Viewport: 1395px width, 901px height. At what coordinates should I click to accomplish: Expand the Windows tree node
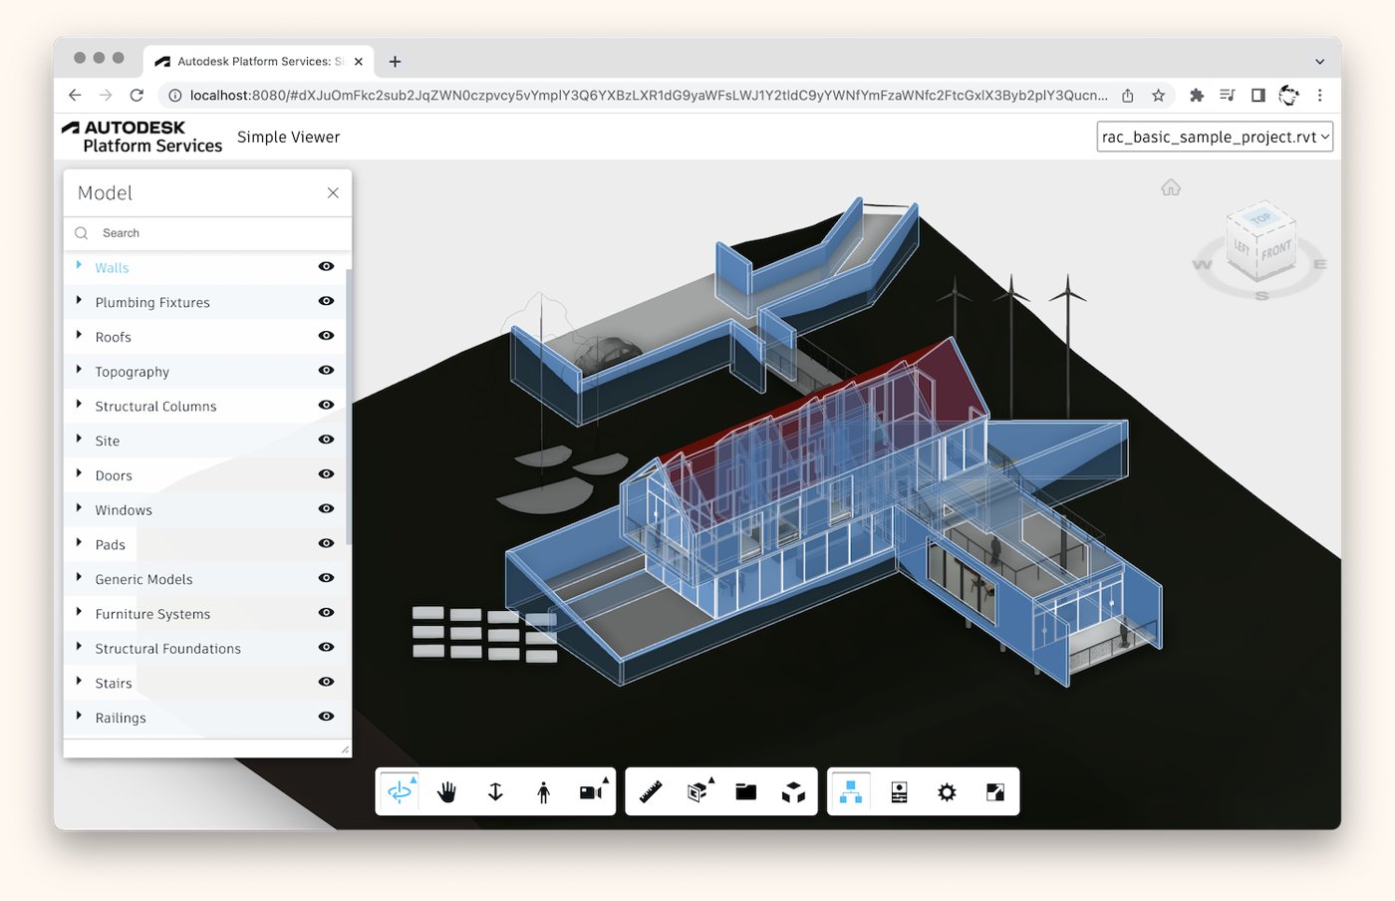click(79, 507)
